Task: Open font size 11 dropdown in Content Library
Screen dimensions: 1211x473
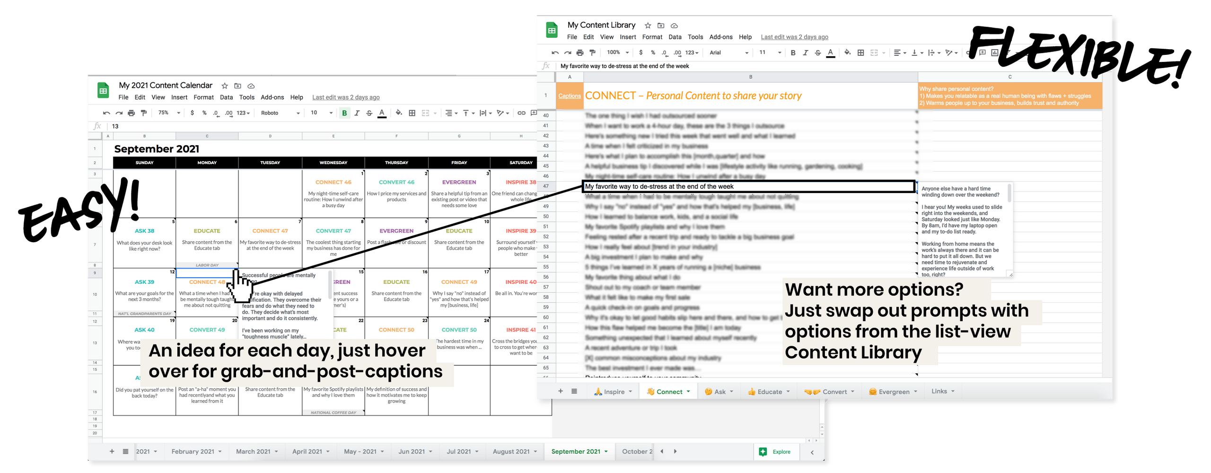Action: pos(770,53)
